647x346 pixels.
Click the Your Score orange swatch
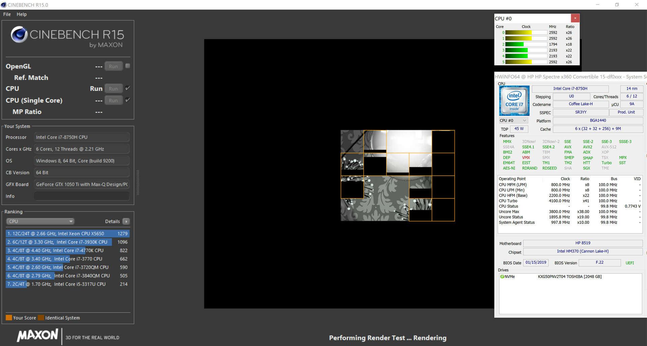tap(9, 317)
